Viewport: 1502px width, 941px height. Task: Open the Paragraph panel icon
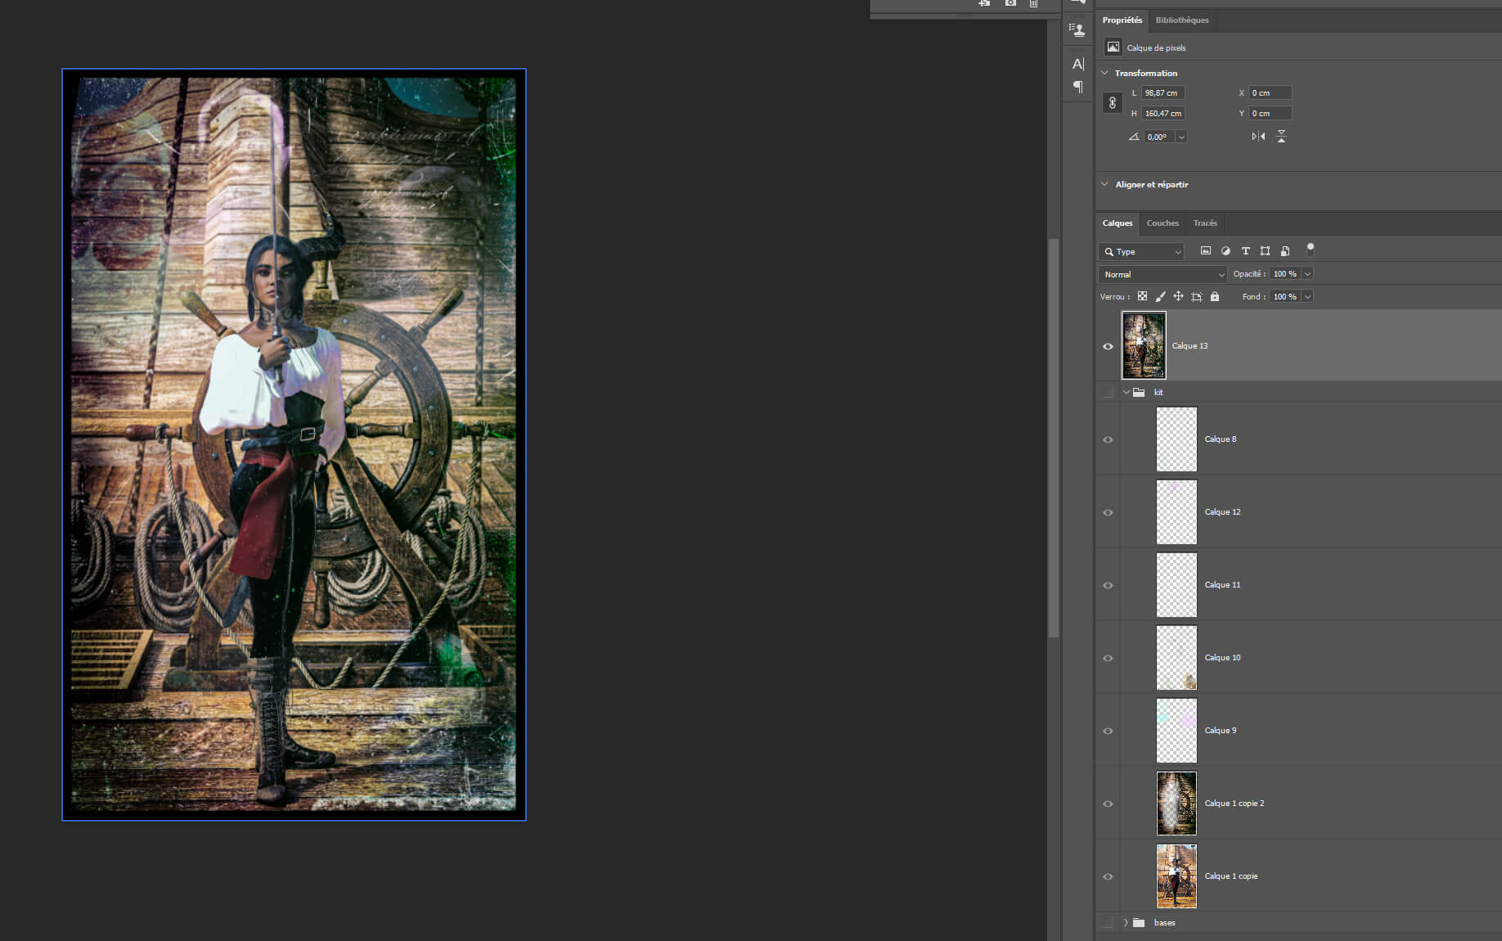(1077, 87)
